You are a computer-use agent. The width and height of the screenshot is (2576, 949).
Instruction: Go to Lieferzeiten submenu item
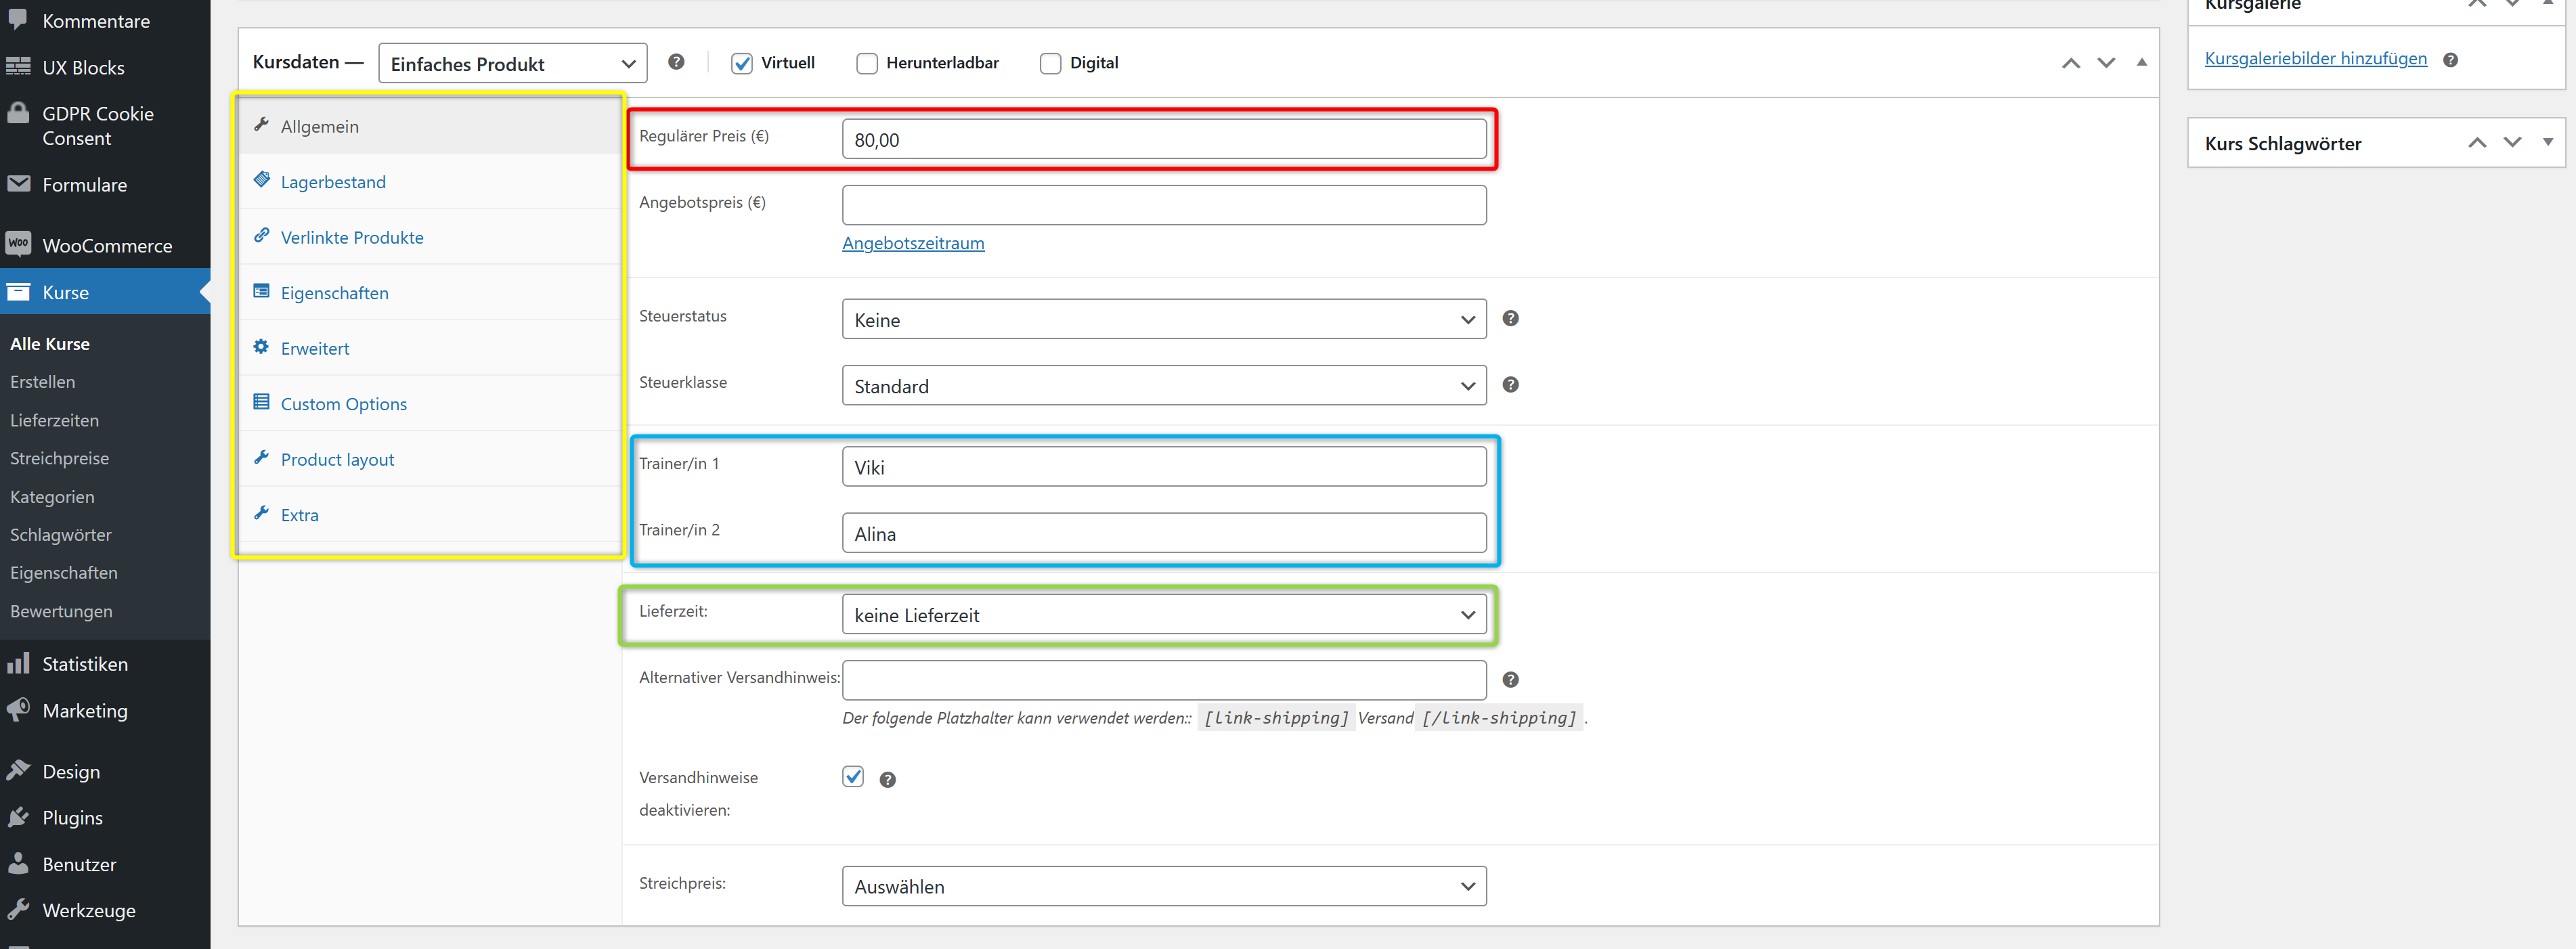[55, 420]
